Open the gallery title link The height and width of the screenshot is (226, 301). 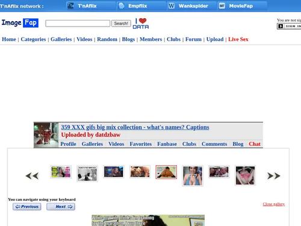(x=135, y=127)
